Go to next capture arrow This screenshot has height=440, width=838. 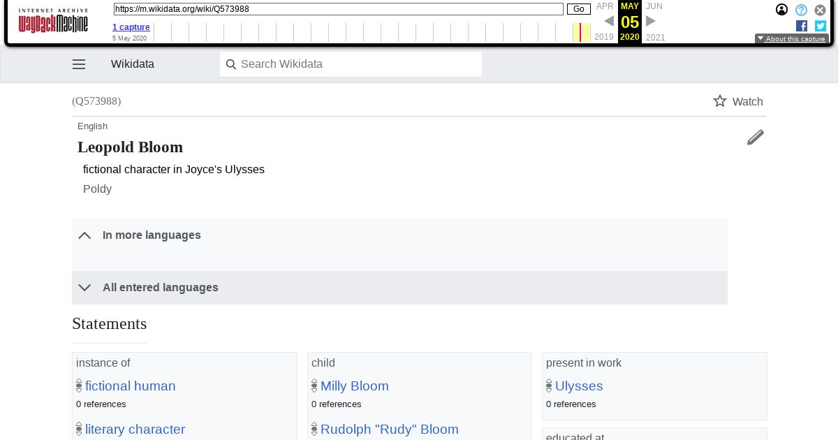(x=651, y=21)
